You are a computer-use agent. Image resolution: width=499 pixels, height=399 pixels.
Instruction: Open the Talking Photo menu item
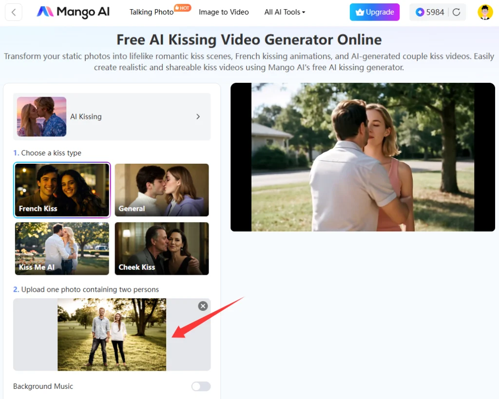pyautogui.click(x=151, y=12)
